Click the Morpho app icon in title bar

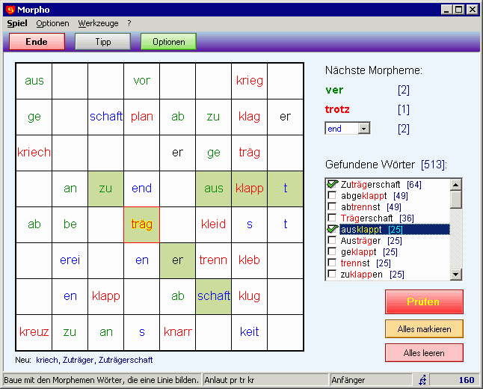coord(10,10)
